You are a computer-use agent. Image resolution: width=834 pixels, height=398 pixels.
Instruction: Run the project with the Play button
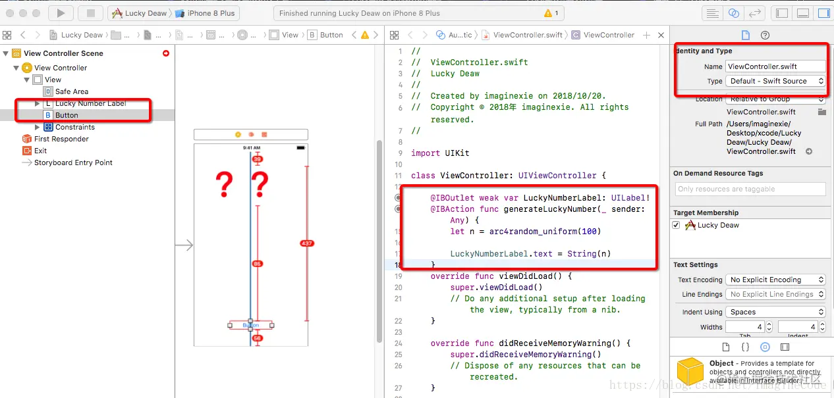pos(61,13)
